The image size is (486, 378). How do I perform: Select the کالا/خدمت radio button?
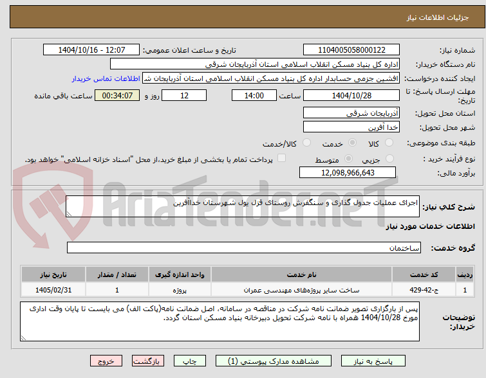click(306, 143)
